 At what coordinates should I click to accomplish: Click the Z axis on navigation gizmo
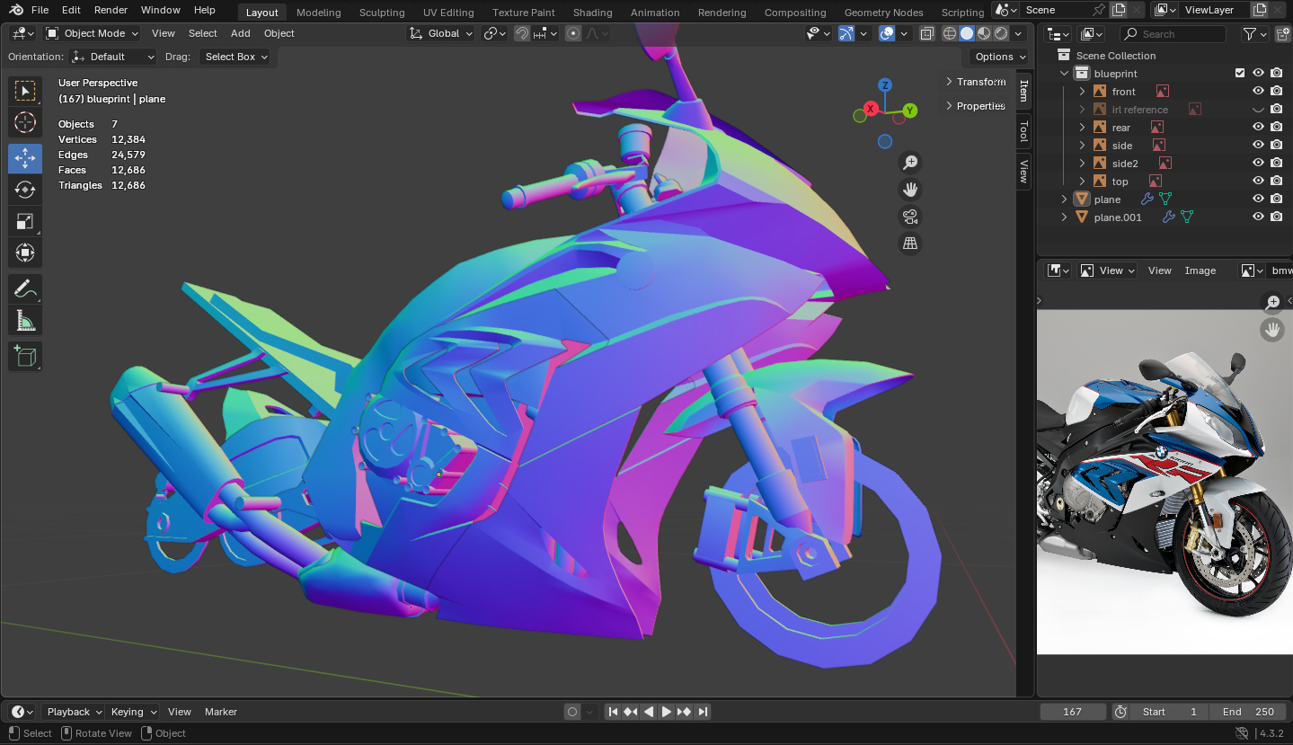coord(885,85)
